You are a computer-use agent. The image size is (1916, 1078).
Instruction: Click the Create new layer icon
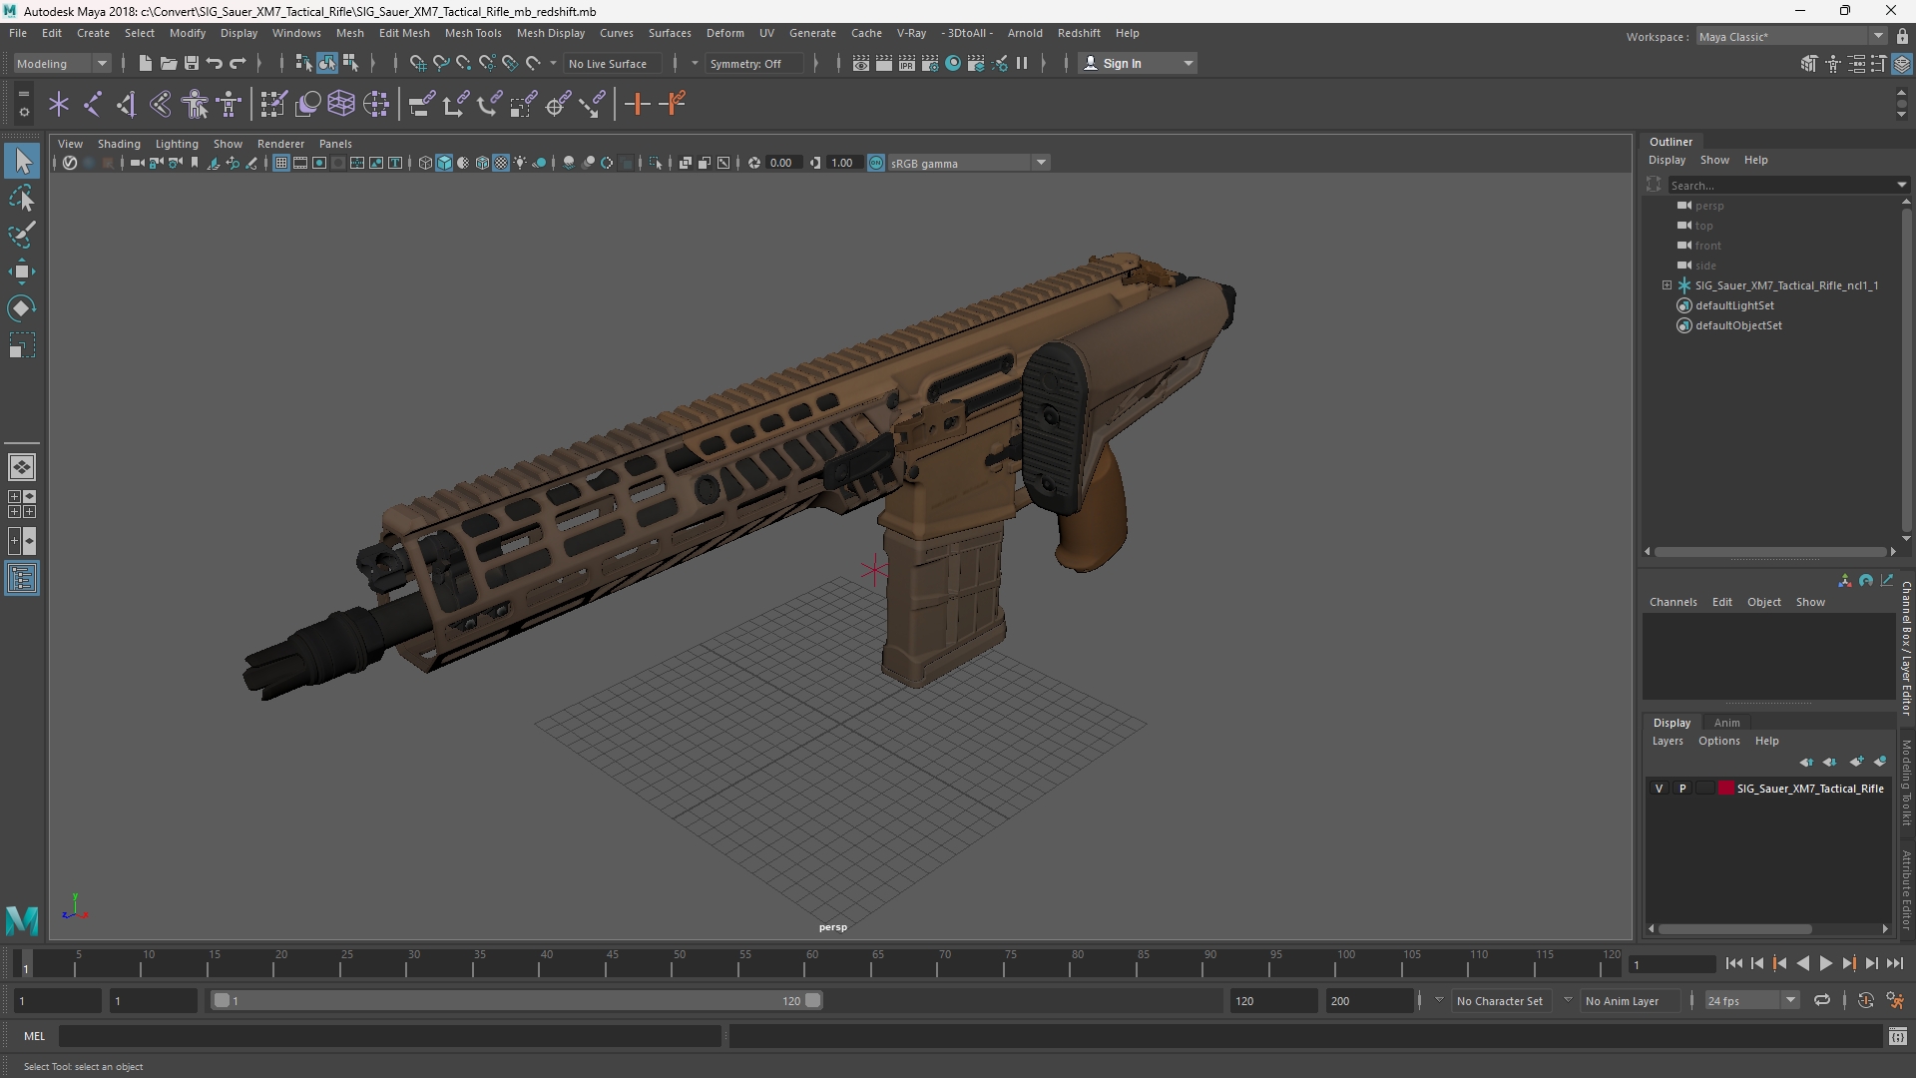(1855, 762)
